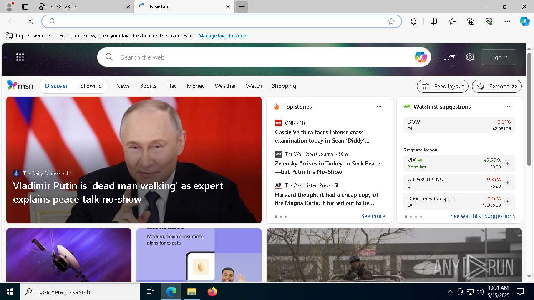Toggle split screen view
The image size is (534, 300).
click(x=433, y=21)
